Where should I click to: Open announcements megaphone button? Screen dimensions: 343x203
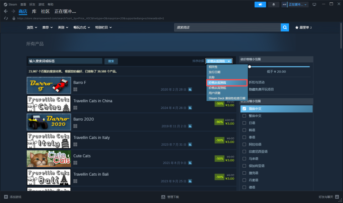tap(260, 4)
